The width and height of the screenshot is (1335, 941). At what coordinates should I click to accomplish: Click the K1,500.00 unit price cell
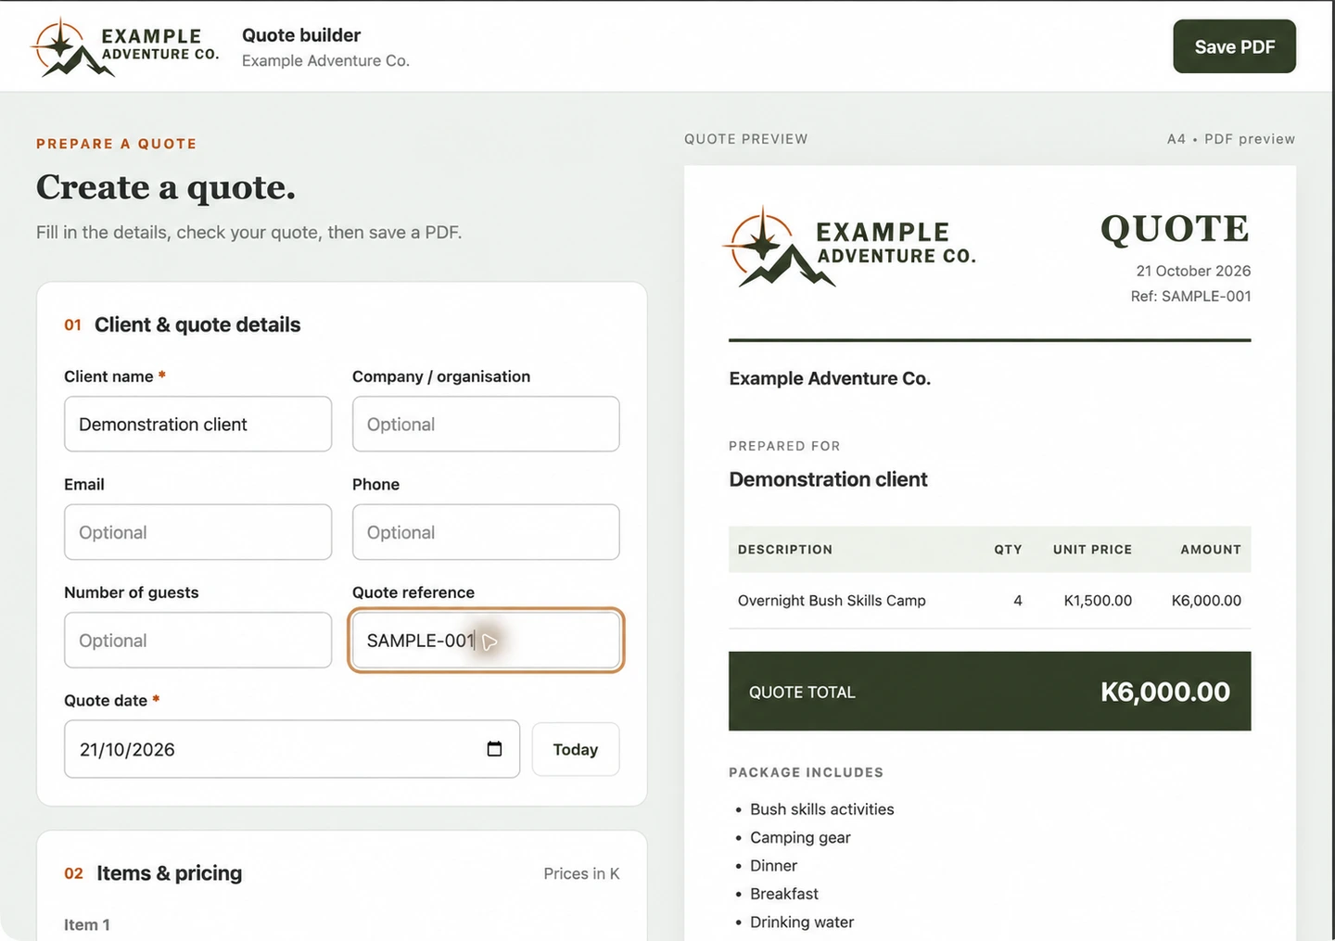pyautogui.click(x=1098, y=601)
